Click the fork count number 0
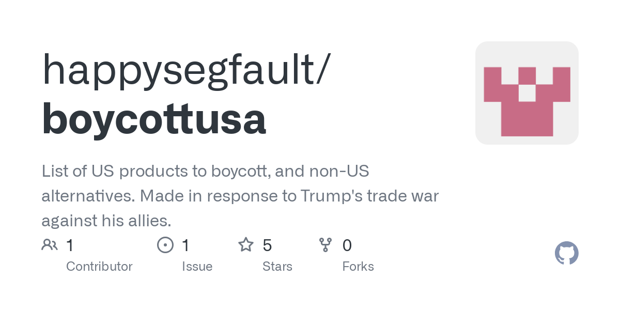Image resolution: width=620 pixels, height=310 pixels. [x=347, y=245]
